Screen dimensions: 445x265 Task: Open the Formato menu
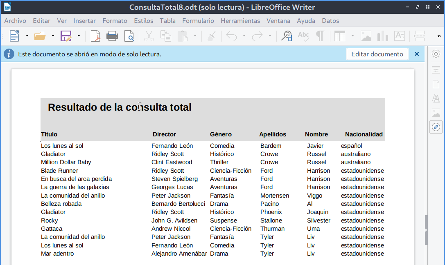pyautogui.click(x=115, y=21)
